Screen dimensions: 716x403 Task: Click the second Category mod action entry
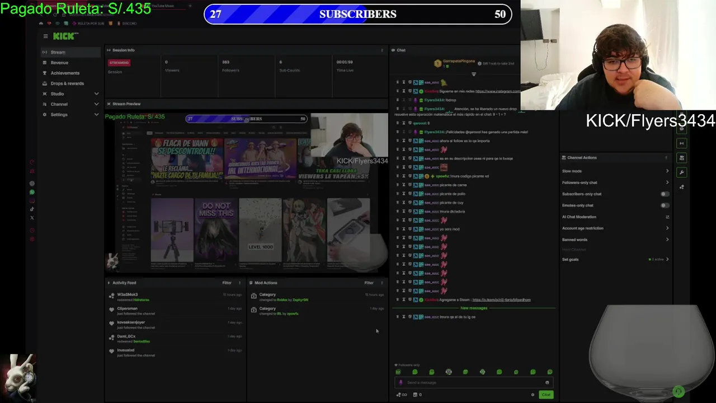(x=317, y=311)
